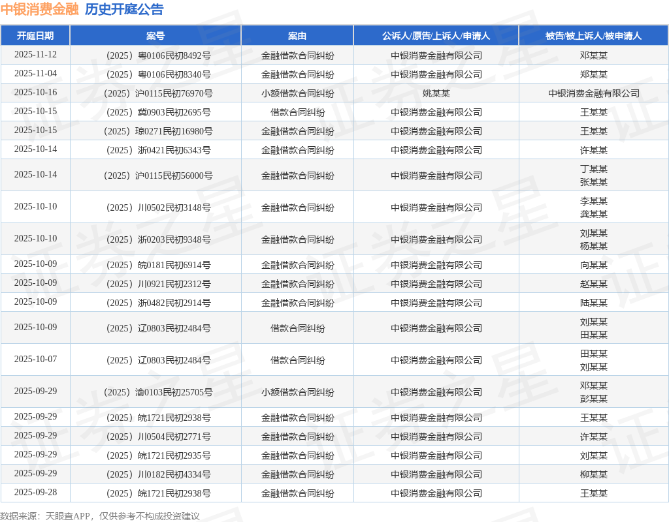Click date 2025-10-14 in 浙0421 row
669x522 pixels.
(35, 149)
